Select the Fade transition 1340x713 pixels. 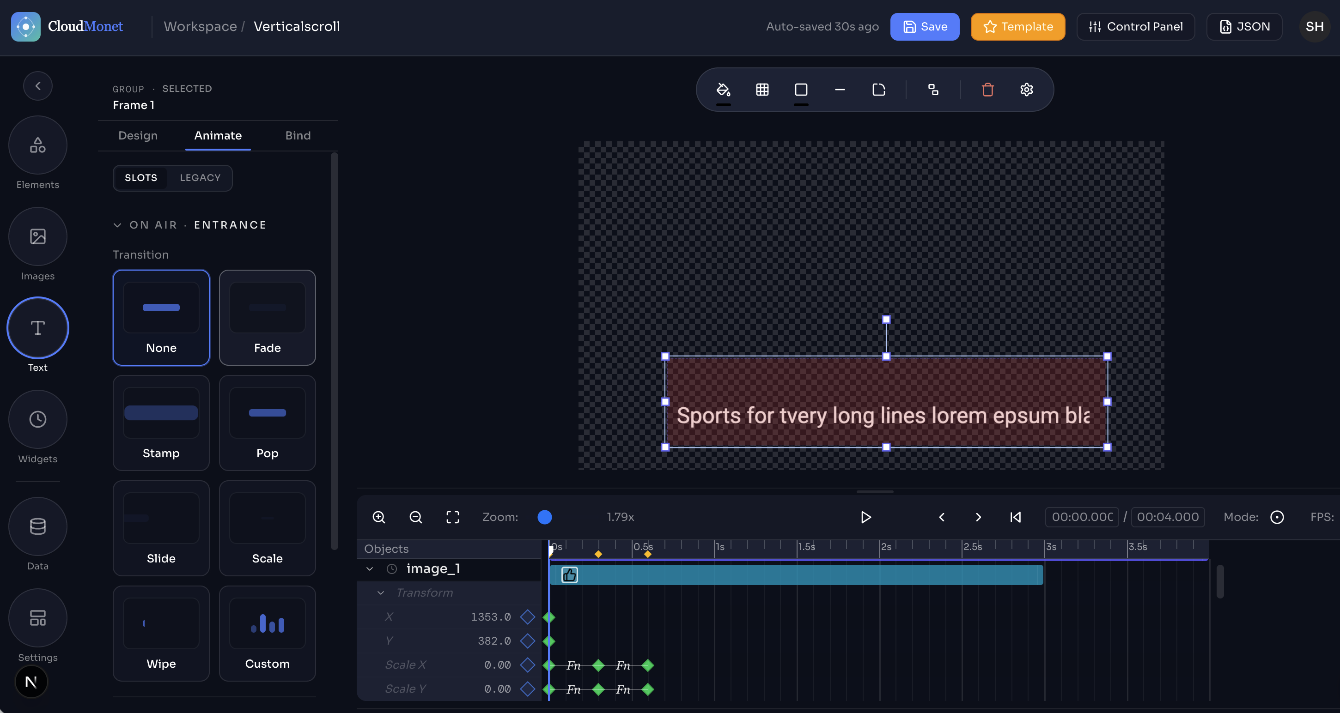pos(268,318)
